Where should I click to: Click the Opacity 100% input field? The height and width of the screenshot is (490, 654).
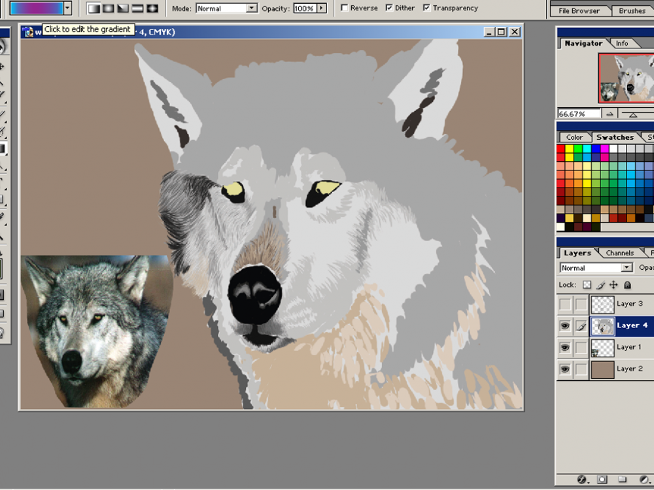tap(305, 8)
